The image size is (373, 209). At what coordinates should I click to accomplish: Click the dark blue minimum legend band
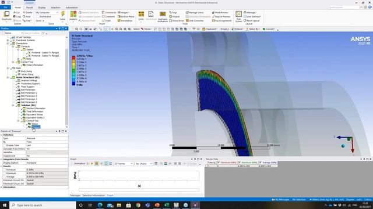[x=73, y=84]
